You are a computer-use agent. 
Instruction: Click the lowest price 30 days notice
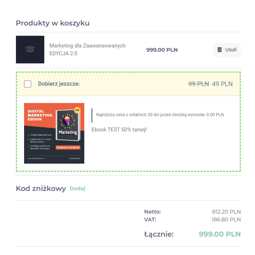(160, 115)
